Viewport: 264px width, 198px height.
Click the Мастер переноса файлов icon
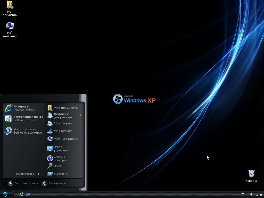tap(8, 131)
